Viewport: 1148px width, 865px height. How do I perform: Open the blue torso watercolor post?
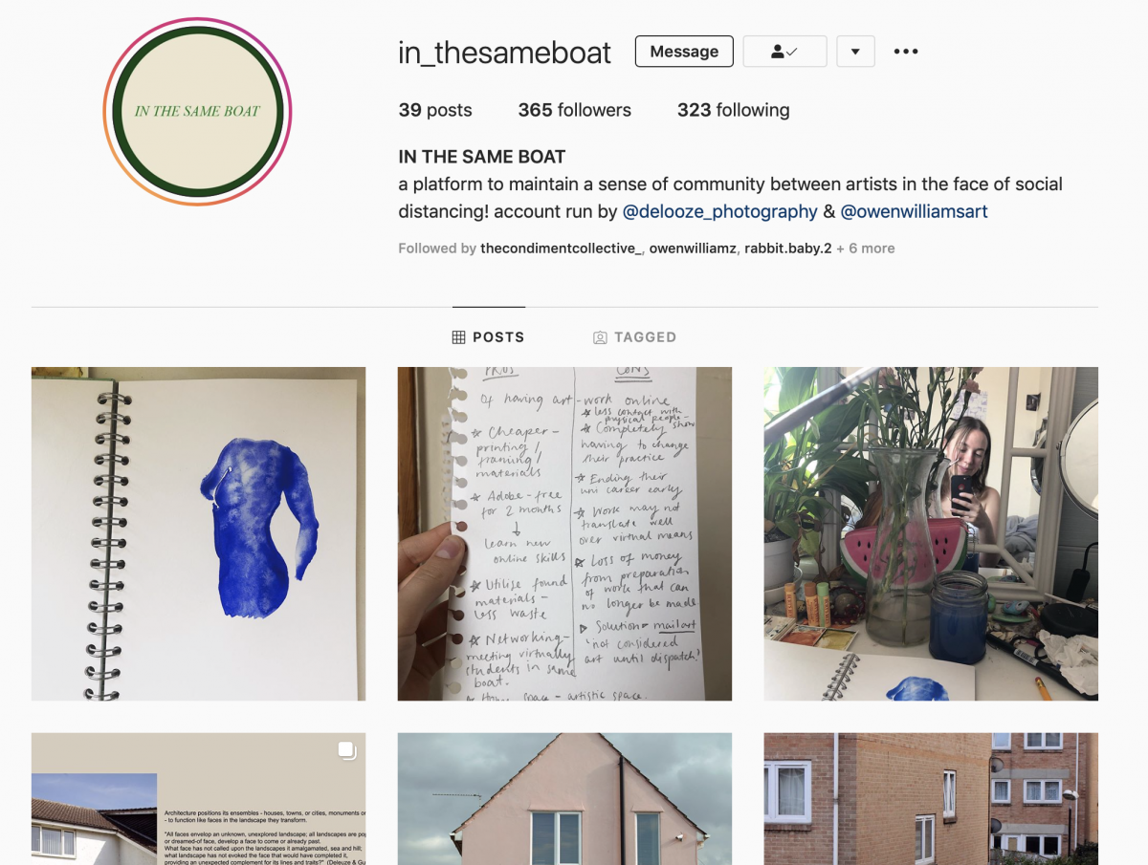(x=198, y=533)
